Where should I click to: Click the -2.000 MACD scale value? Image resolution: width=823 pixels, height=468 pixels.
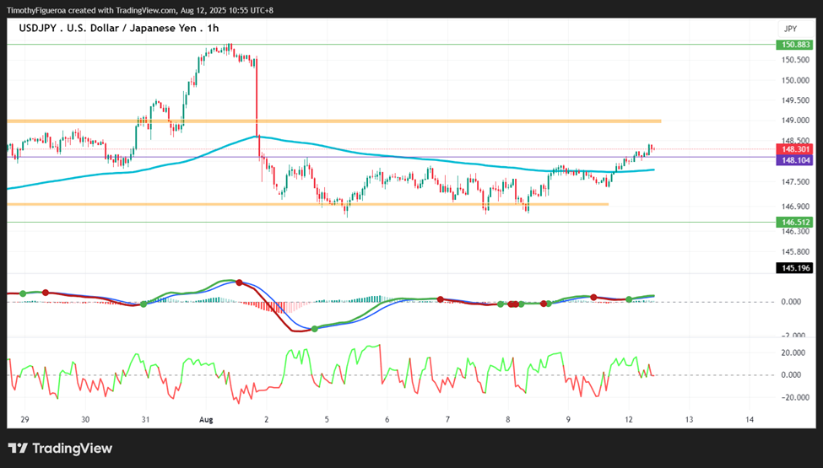pyautogui.click(x=792, y=336)
